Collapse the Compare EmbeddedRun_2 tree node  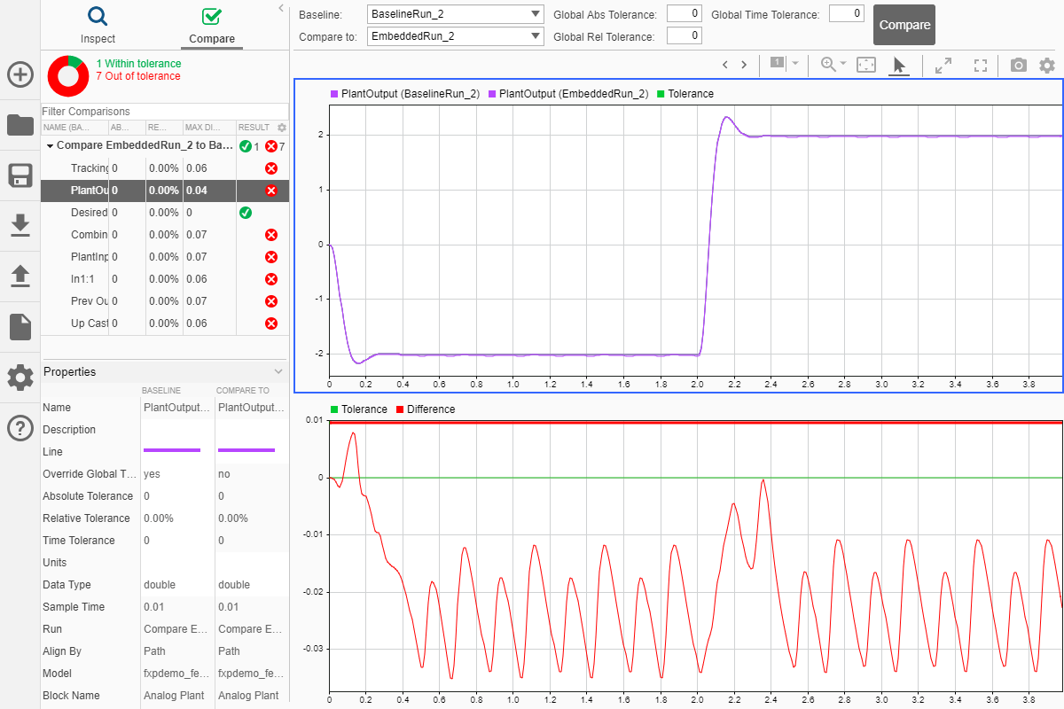pyautogui.click(x=50, y=145)
